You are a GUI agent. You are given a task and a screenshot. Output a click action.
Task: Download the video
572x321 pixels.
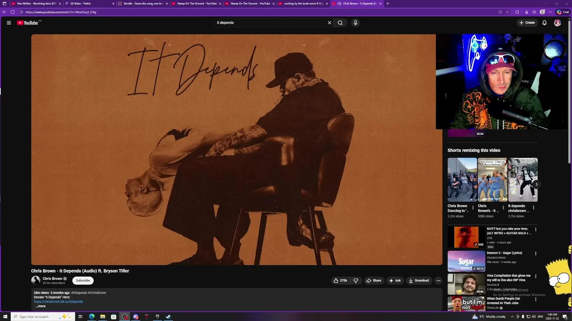[419, 280]
